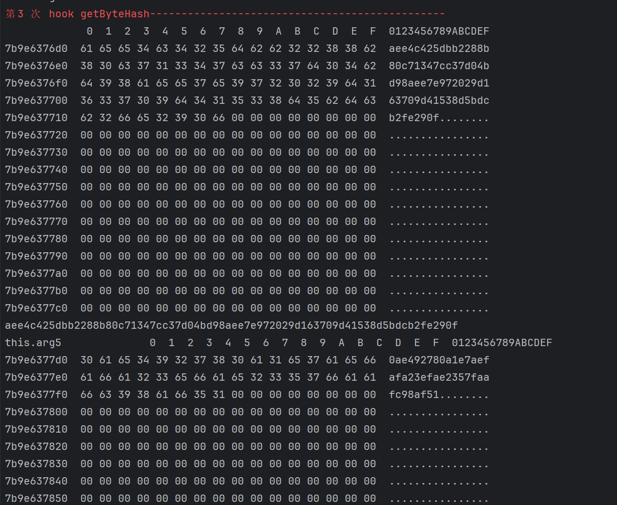The image size is (617, 505).
Task: Click ASCII text d98aee7e972029d1
Action: [439, 83]
